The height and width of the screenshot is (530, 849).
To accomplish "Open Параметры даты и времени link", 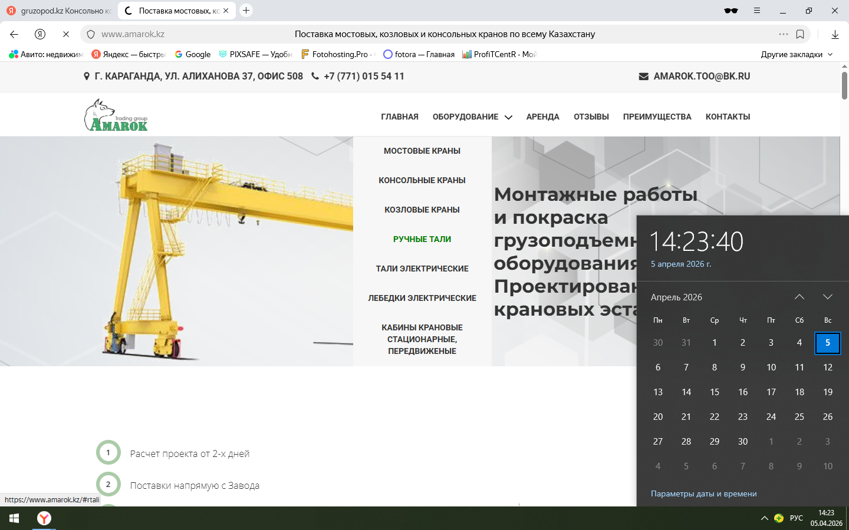I will point(703,493).
